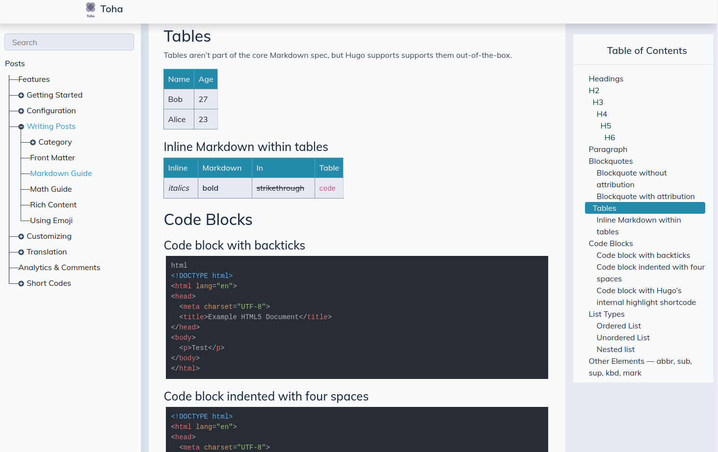Jump to Headings in Table of Contents

[606, 79]
